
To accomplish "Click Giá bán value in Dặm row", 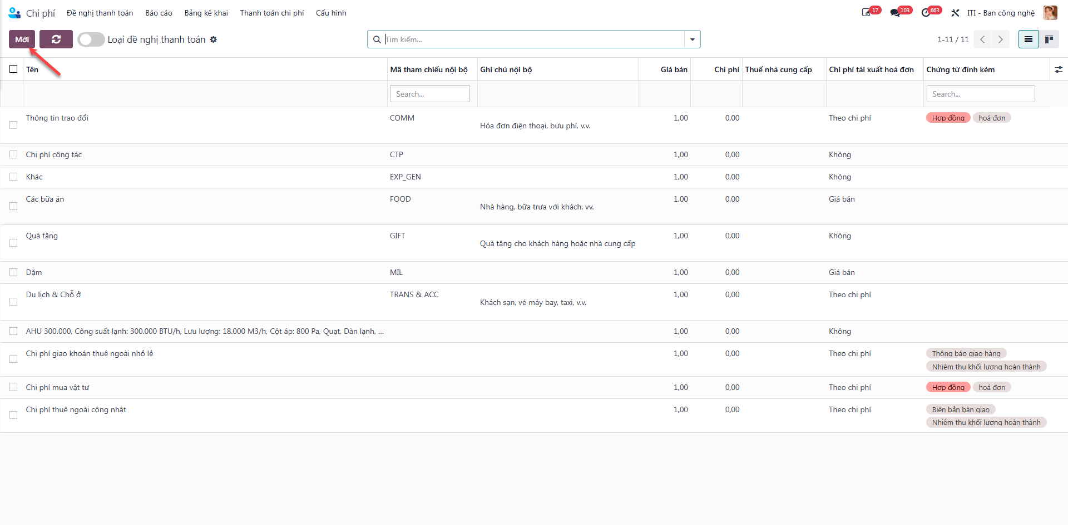I will point(681,272).
